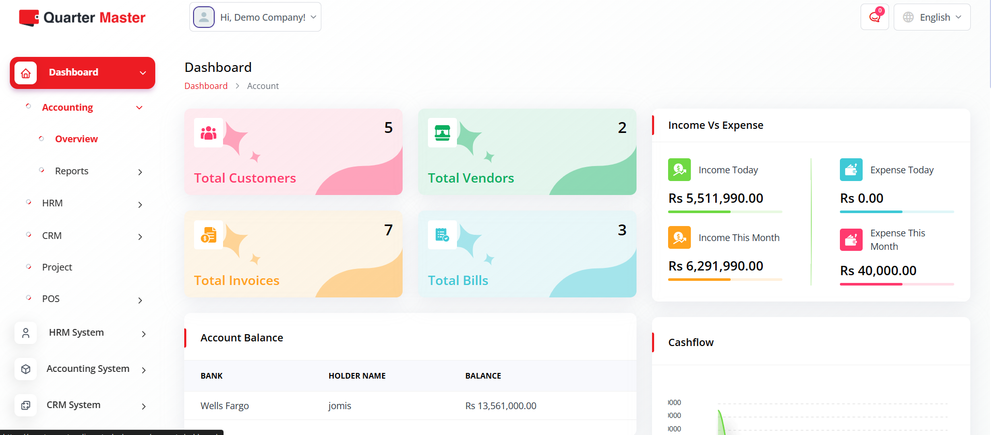This screenshot has width=991, height=435.
Task: Open the Accounting System menu
Action: pos(88,368)
